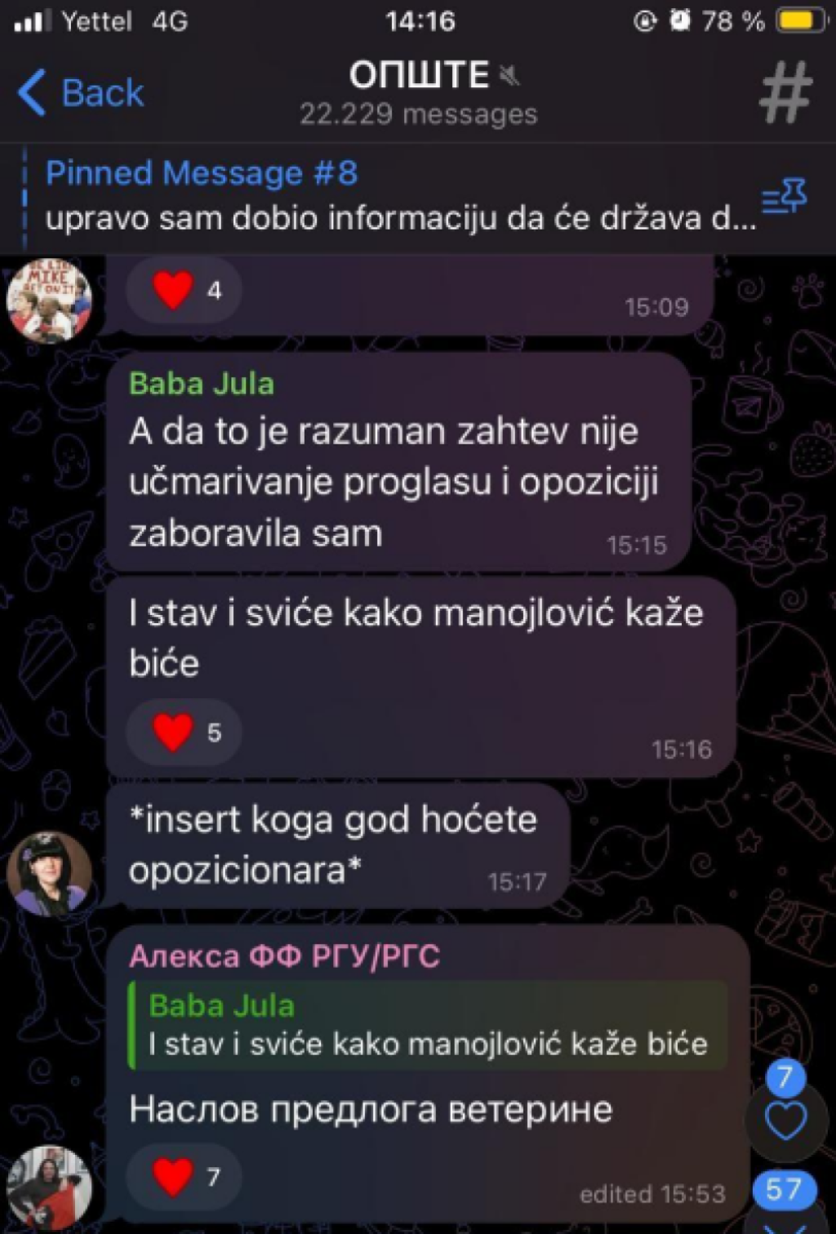Toggle heart reaction with 5 likes
The image size is (836, 1234).
click(185, 732)
